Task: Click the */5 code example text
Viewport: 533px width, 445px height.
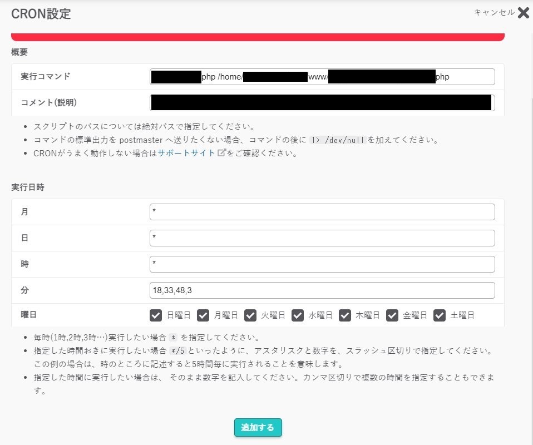Action: 177,350
